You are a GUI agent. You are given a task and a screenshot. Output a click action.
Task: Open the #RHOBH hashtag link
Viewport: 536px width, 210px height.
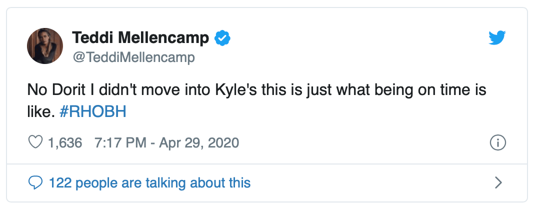pos(92,111)
